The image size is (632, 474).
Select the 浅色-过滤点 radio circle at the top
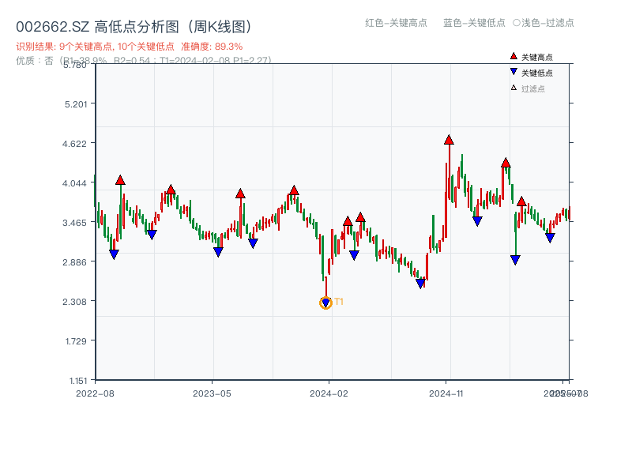[x=516, y=23]
